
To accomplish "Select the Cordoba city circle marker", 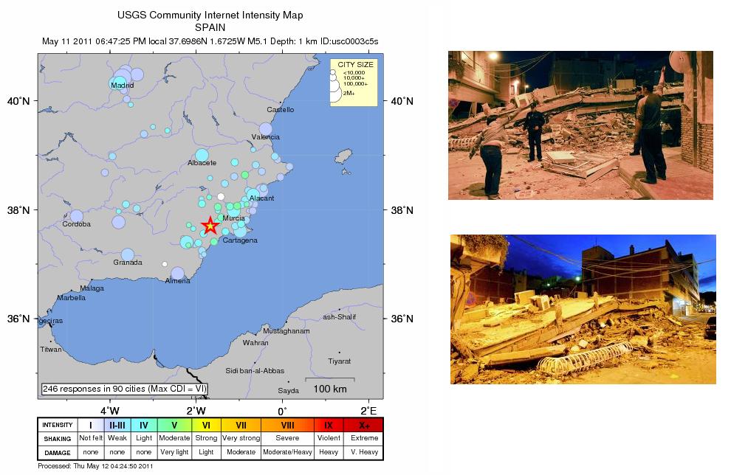I will click(x=77, y=216).
